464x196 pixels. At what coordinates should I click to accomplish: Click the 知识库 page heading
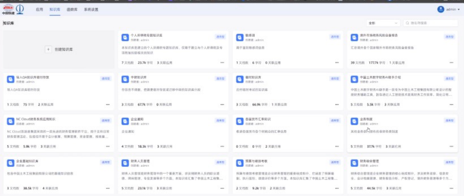pos(8,23)
